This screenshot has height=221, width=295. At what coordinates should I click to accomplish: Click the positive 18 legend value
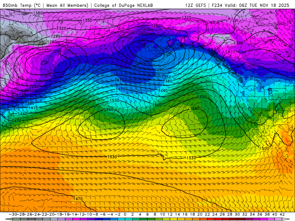click(192, 214)
